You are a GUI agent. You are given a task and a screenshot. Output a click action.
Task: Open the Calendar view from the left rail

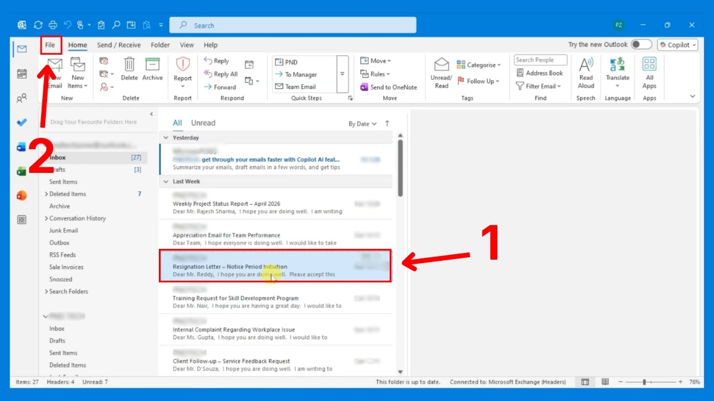[x=22, y=74]
